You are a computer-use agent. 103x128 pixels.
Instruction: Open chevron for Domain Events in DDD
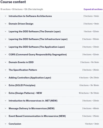point(5,62)
